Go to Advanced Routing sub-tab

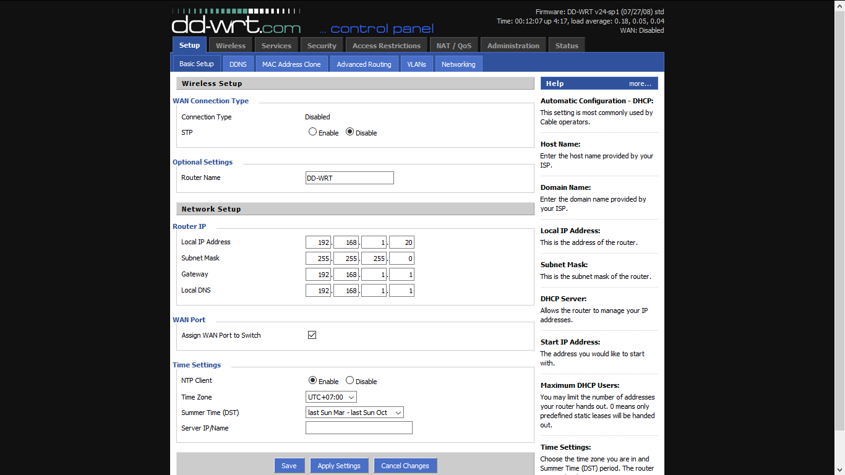[364, 64]
